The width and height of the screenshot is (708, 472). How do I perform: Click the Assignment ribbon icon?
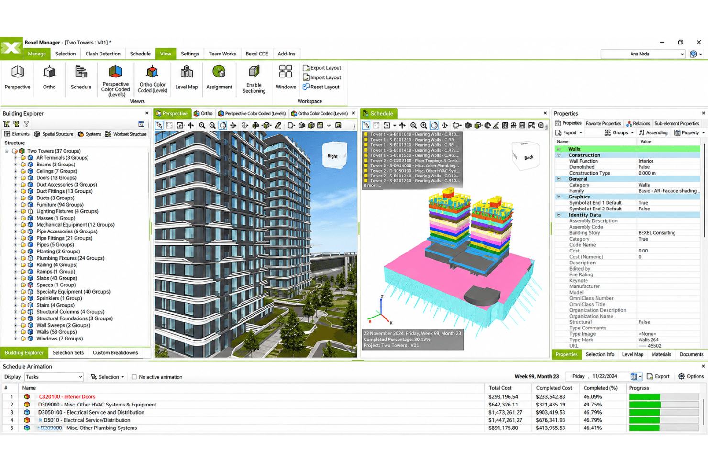[219, 77]
